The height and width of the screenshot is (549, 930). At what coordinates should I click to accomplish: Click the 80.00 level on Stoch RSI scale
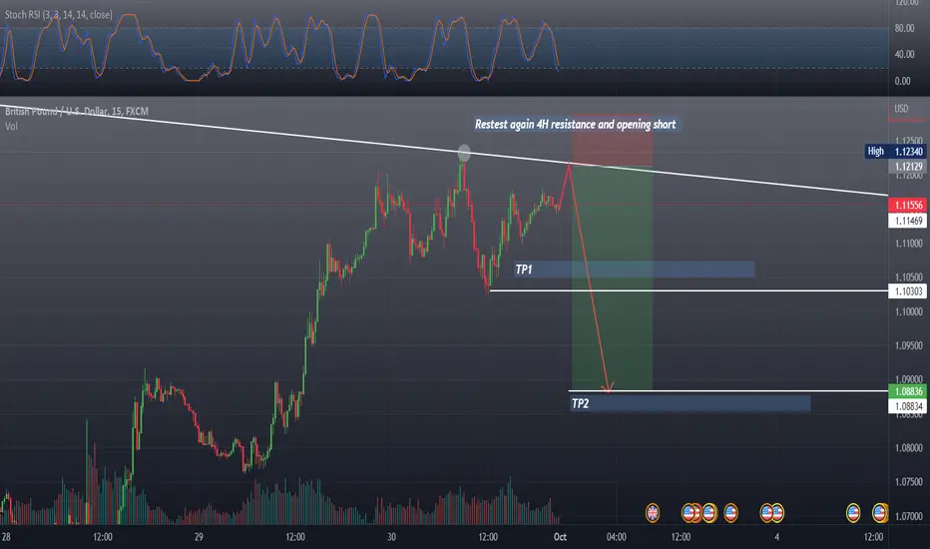pos(904,28)
